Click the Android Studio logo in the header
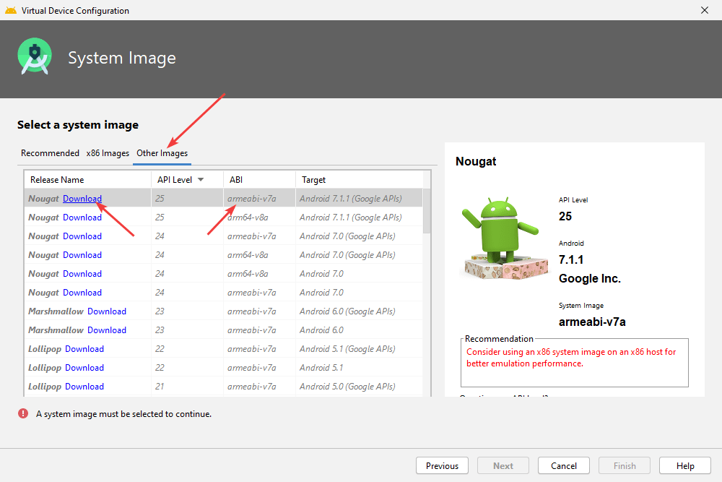 coord(35,57)
